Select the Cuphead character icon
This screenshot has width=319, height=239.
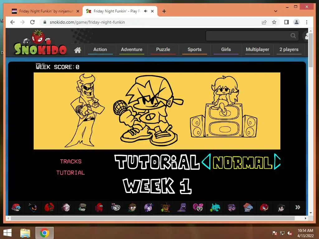116,208
